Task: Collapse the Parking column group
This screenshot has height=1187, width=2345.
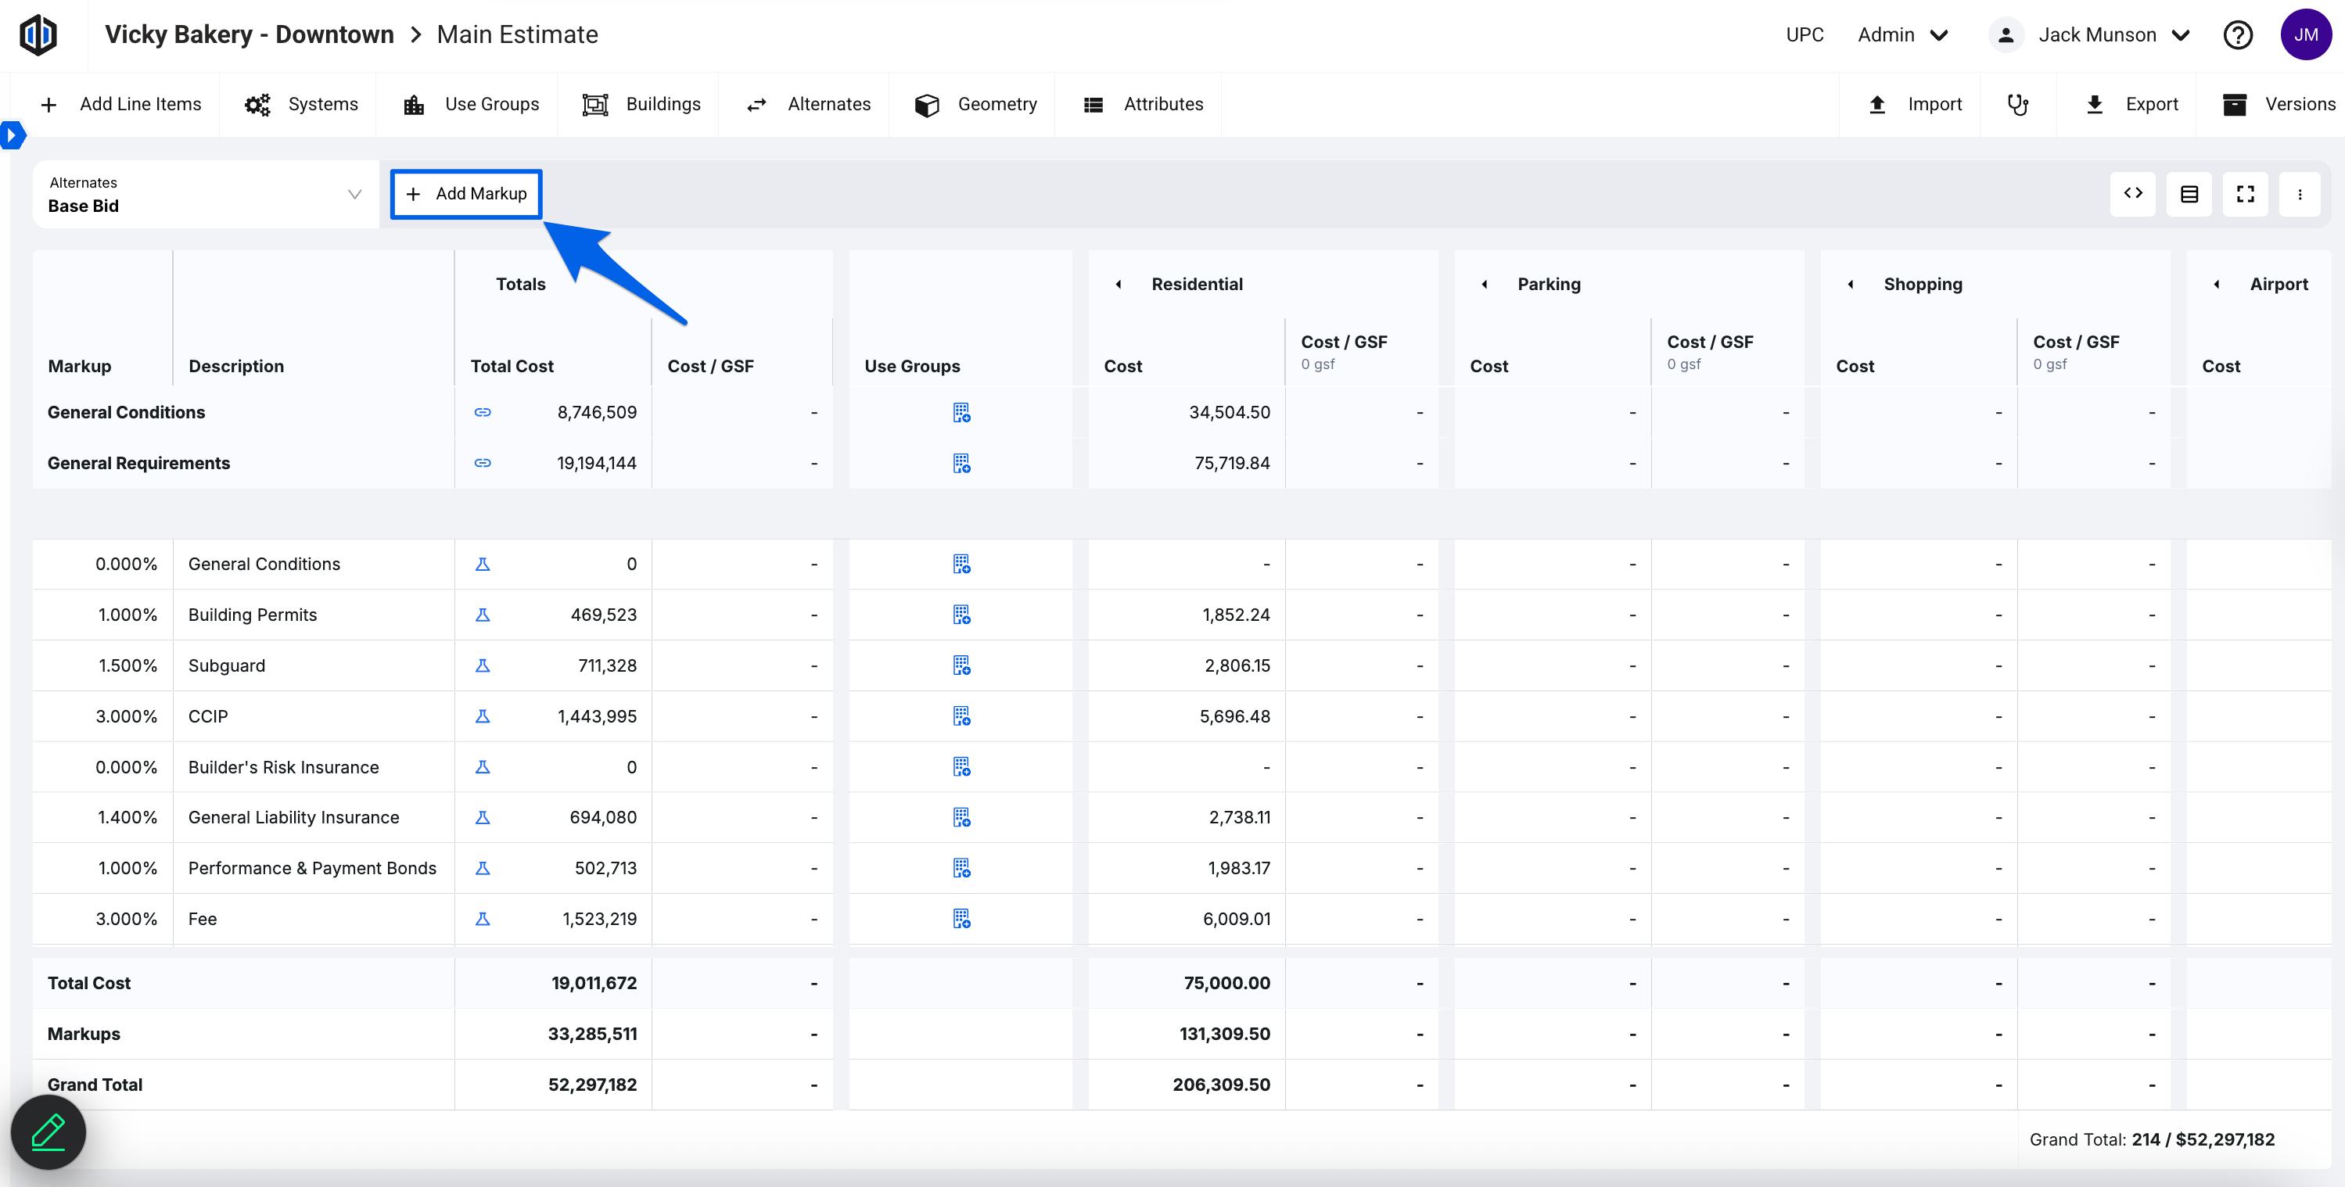Action: [1485, 284]
